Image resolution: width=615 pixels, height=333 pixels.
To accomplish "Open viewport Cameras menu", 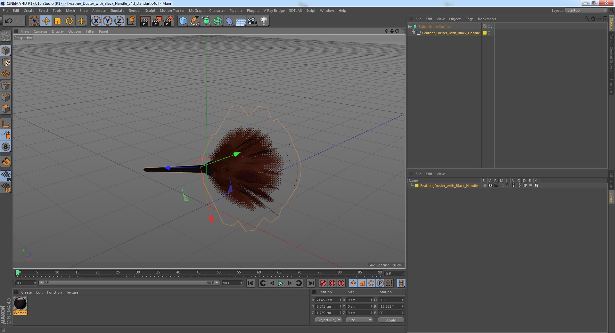I will (40, 31).
